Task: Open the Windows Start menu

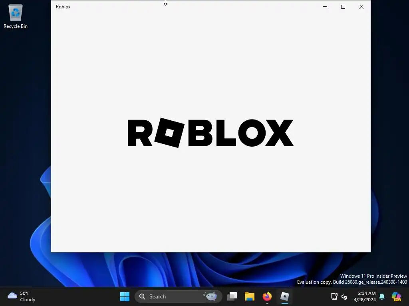Action: [125, 296]
